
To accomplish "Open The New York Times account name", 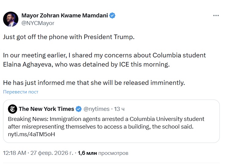I will pyautogui.click(x=46, y=109).
